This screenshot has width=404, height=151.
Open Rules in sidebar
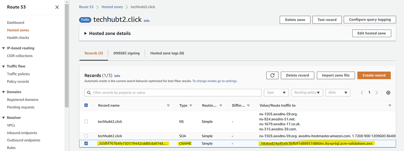pos(11,148)
